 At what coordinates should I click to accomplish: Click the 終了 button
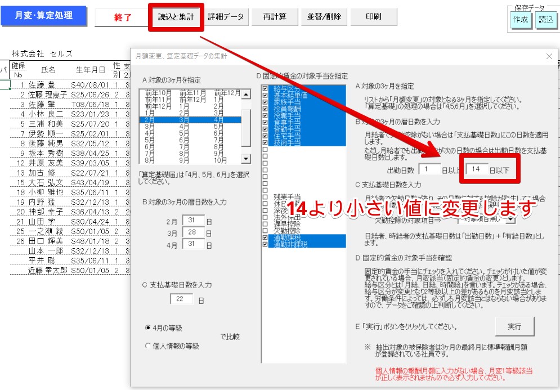122,17
